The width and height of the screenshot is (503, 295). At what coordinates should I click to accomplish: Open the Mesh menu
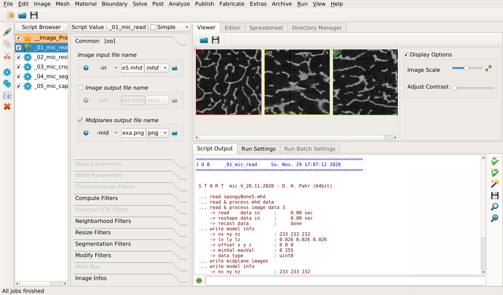[x=63, y=4]
